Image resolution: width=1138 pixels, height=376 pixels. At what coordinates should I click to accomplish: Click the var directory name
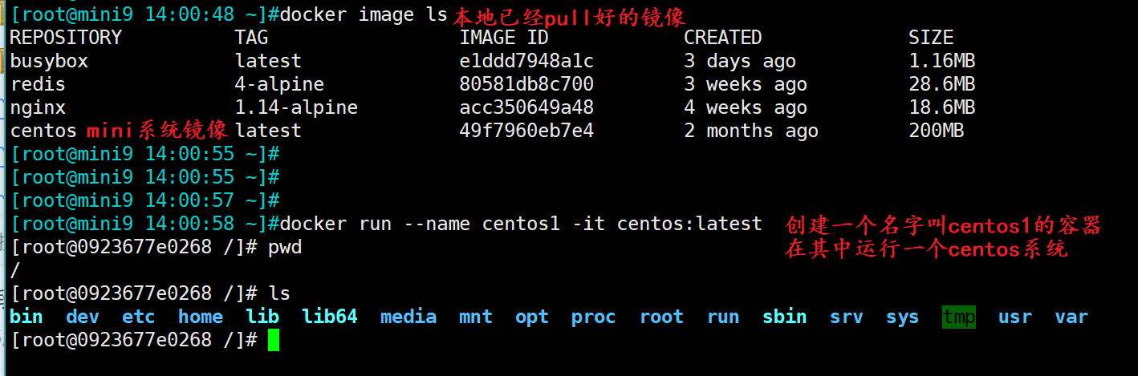pyautogui.click(x=1071, y=317)
